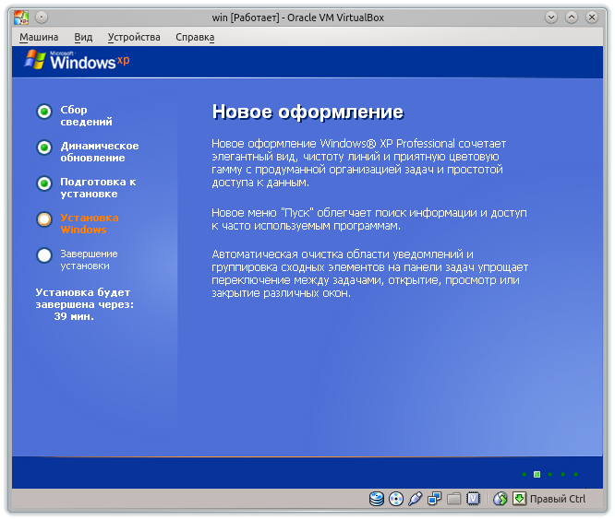Click the round window menu button in title bar

coord(42,18)
